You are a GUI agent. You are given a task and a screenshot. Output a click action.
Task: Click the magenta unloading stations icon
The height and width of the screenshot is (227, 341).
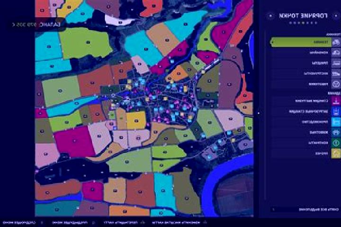click(x=336, y=101)
